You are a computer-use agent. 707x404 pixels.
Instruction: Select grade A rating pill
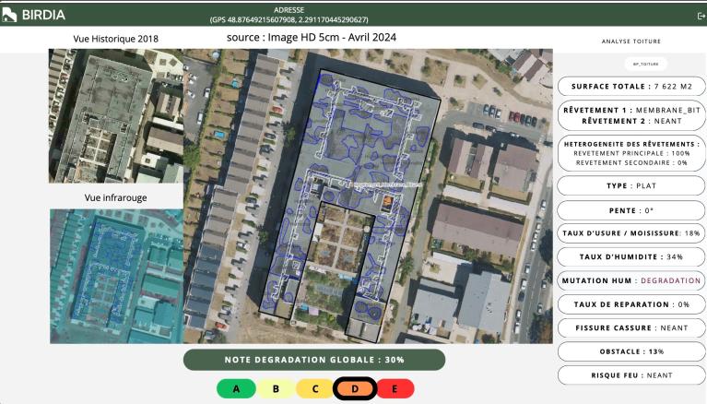coord(236,388)
